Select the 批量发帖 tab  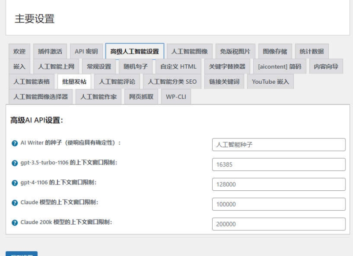74,82
